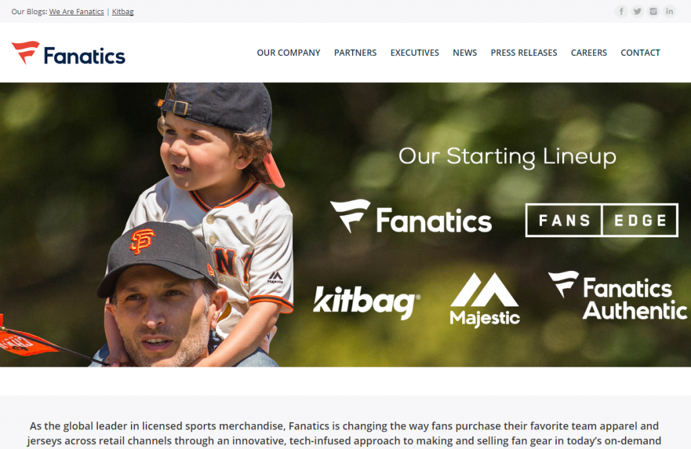Click the Fanatics logo in header
The width and height of the screenshot is (691, 449).
68,53
